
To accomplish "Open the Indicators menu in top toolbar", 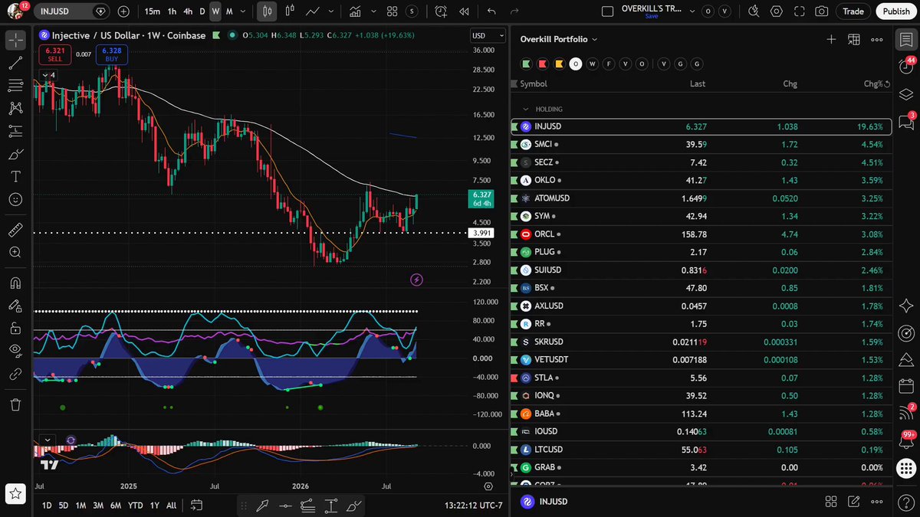I will [355, 11].
